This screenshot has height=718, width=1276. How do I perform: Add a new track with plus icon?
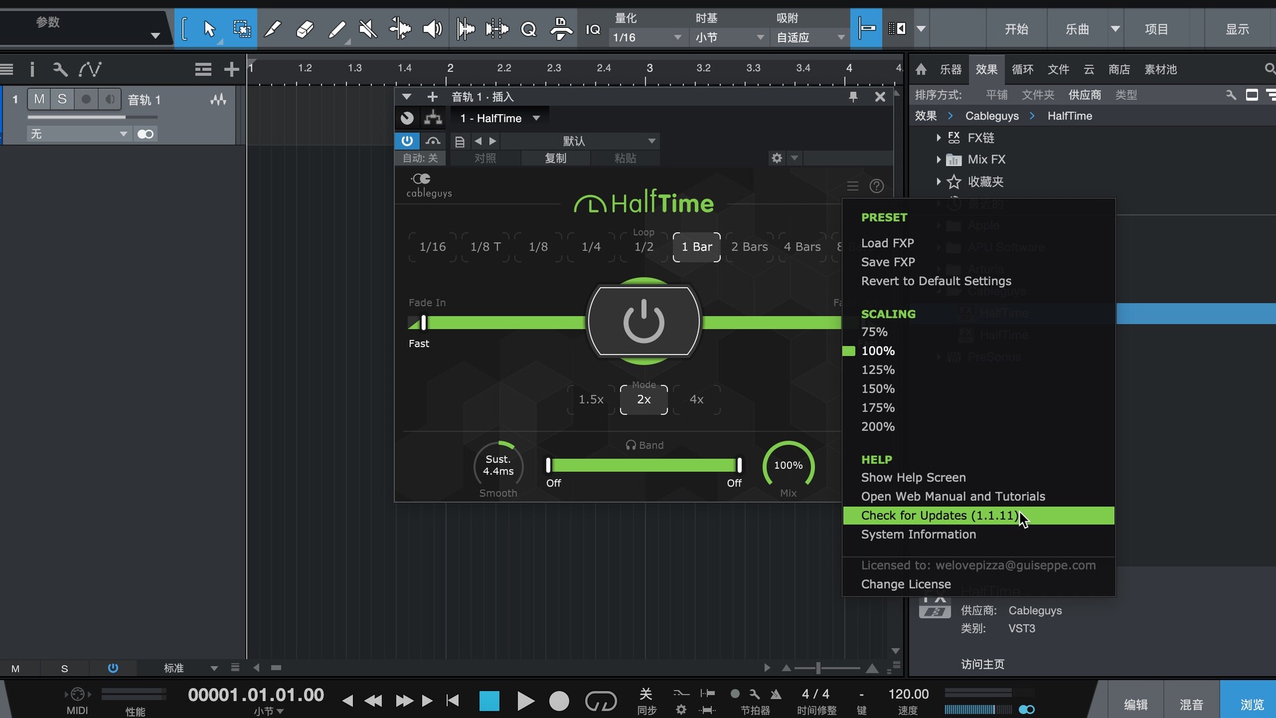point(231,69)
